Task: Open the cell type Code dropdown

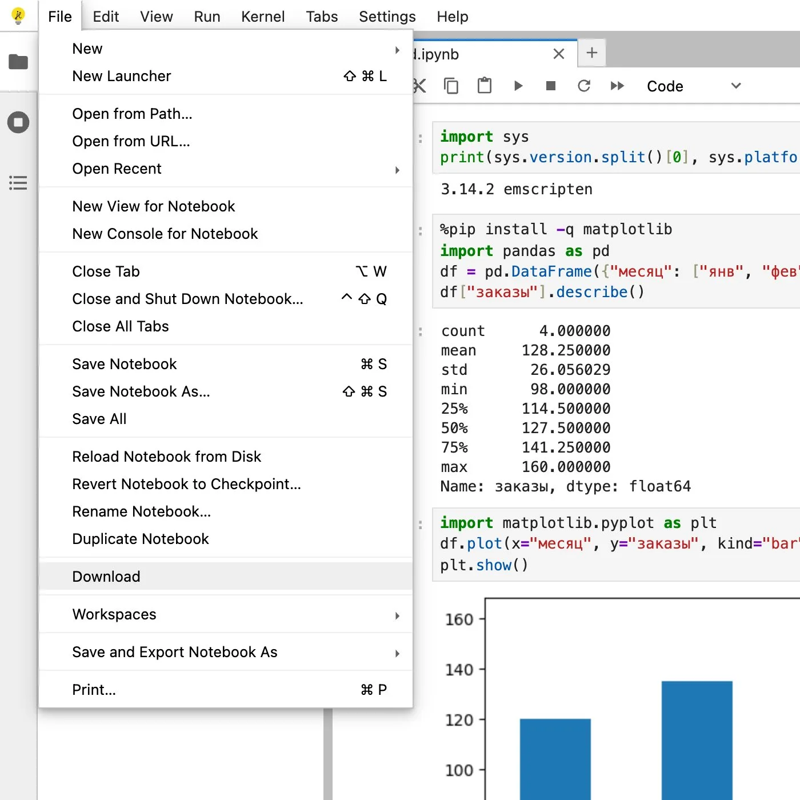Action: 694,86
